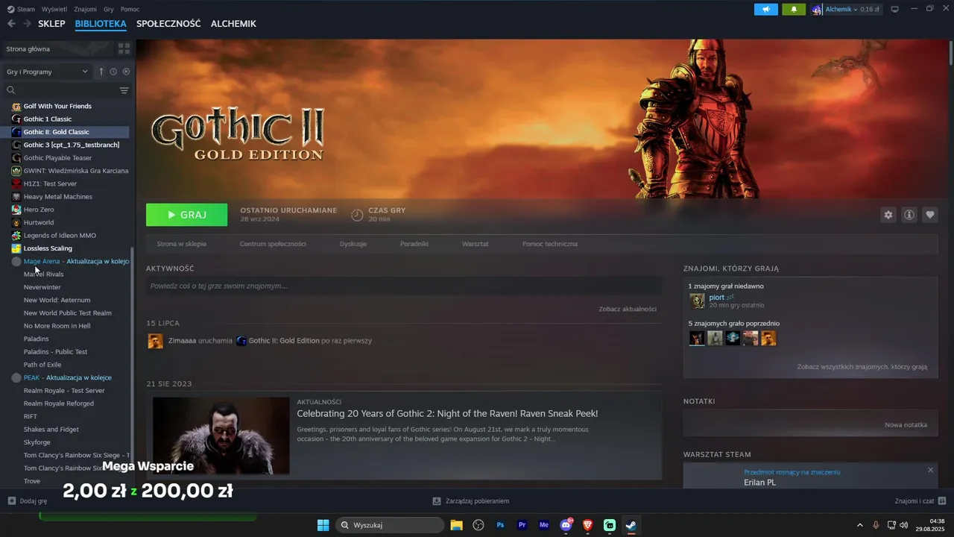Show game info icon
Image resolution: width=954 pixels, height=537 pixels.
tap(909, 215)
